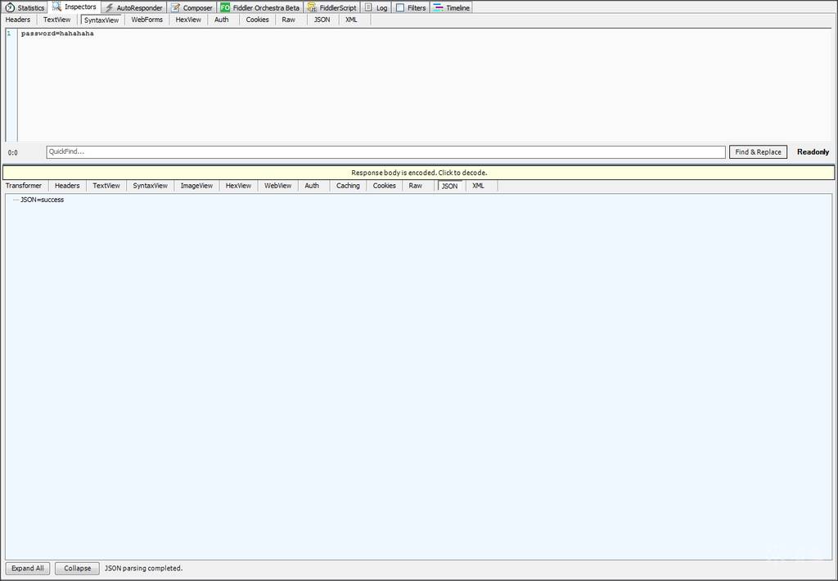Click the 0:0 cursor position indicator
838x581 pixels.
(13, 153)
